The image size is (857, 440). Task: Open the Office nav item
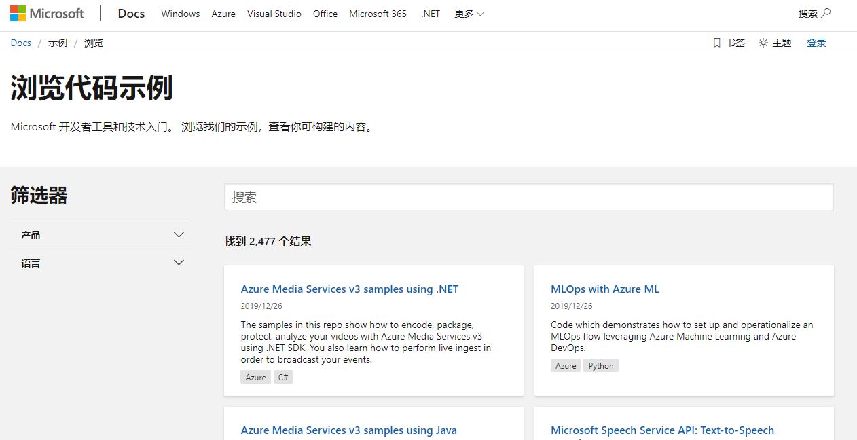click(325, 14)
